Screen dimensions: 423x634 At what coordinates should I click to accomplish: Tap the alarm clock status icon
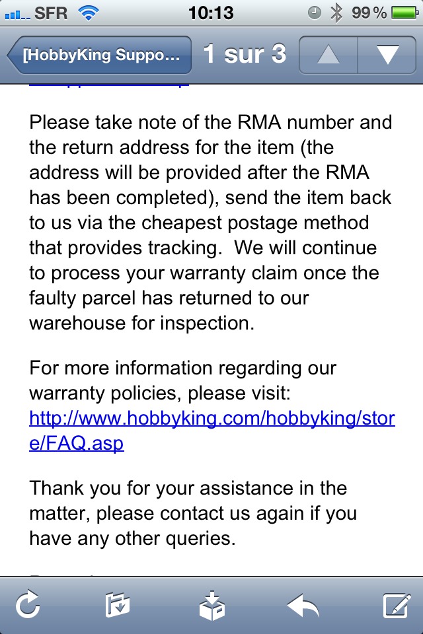pyautogui.click(x=314, y=13)
